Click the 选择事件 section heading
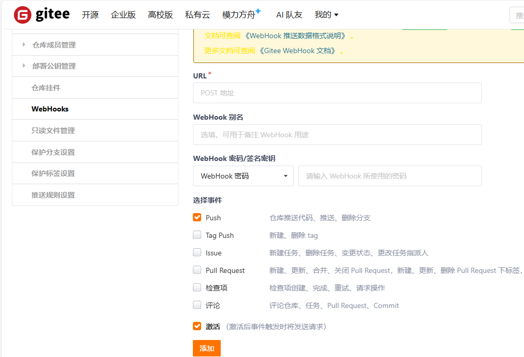 click(x=207, y=200)
